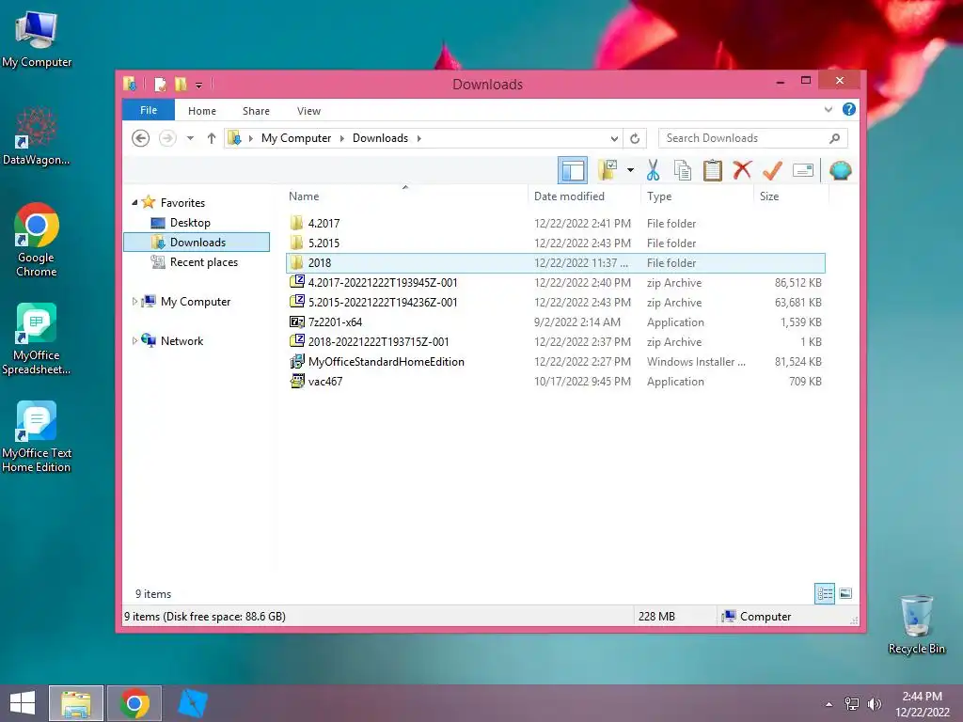The height and width of the screenshot is (722, 963).
Task: Open the Windows Start button
Action: click(23, 703)
